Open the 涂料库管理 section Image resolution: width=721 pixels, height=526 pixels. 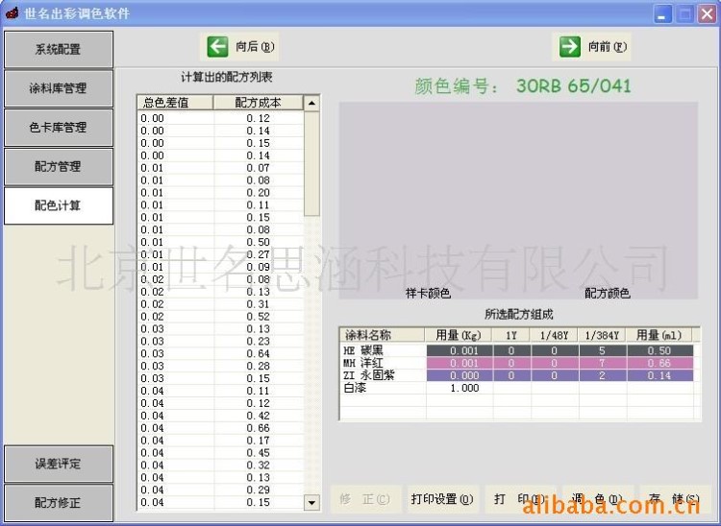tap(58, 88)
